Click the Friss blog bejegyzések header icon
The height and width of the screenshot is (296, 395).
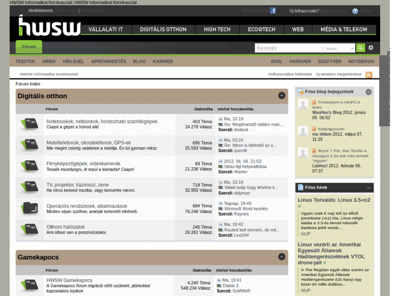pyautogui.click(x=300, y=92)
